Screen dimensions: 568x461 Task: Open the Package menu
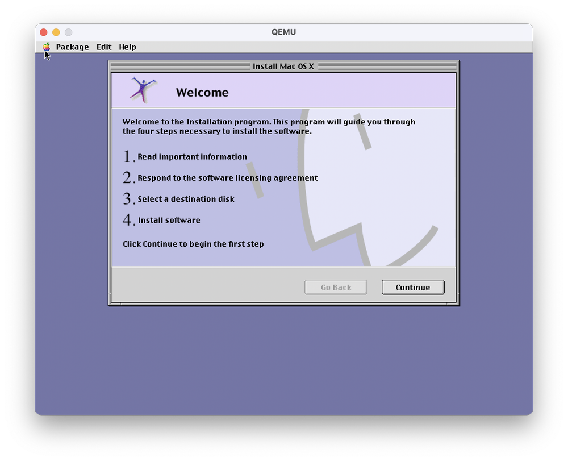[72, 47]
